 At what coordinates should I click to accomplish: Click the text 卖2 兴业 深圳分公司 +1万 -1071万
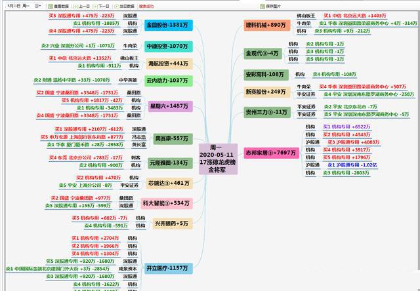(78, 46)
